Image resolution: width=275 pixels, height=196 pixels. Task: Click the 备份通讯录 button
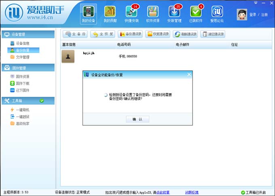[130, 34]
